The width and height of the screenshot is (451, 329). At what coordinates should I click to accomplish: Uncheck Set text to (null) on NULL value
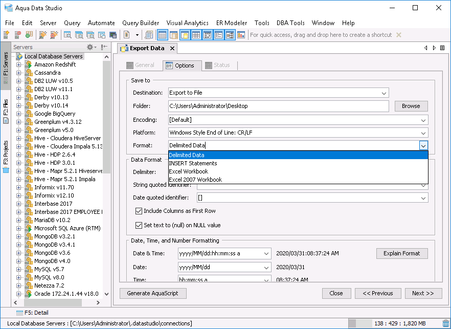[139, 225]
